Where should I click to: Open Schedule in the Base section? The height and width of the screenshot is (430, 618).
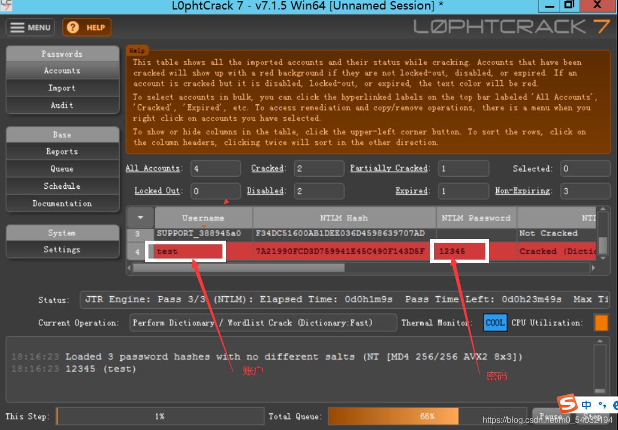point(62,186)
